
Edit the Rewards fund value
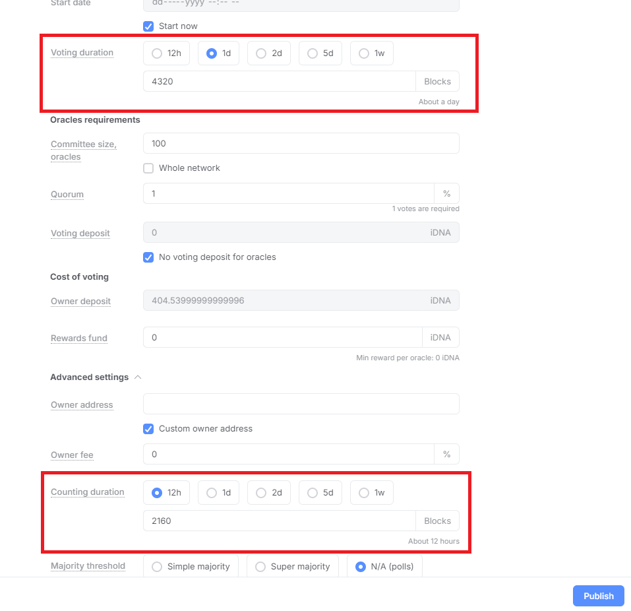284,337
